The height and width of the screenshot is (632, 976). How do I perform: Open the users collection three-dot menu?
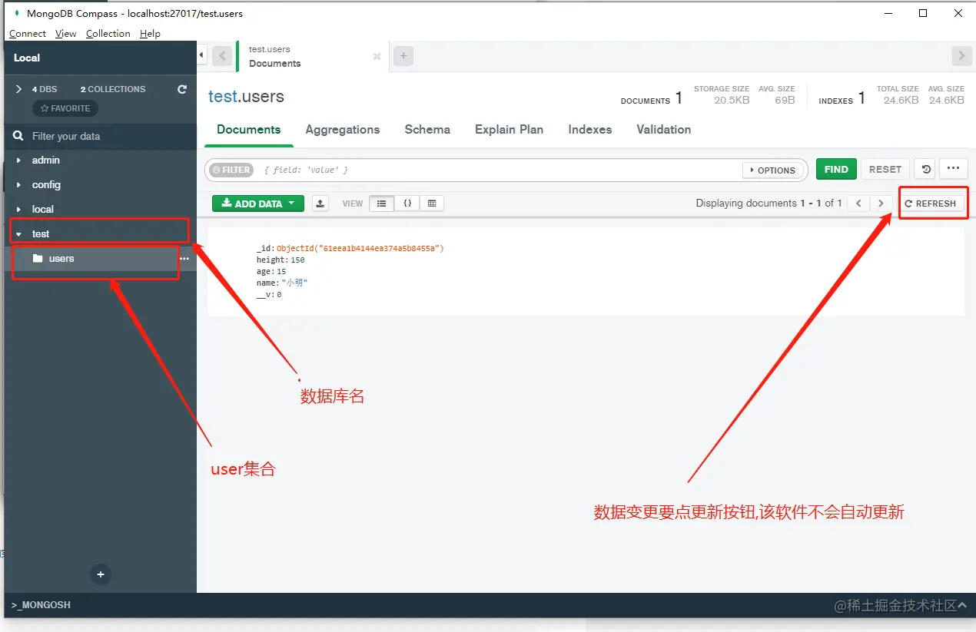click(184, 259)
